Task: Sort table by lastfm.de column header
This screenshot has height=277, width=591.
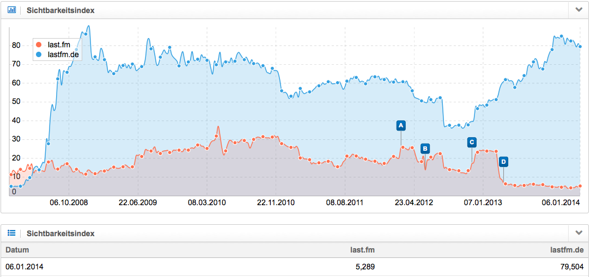Action: pyautogui.click(x=568, y=250)
